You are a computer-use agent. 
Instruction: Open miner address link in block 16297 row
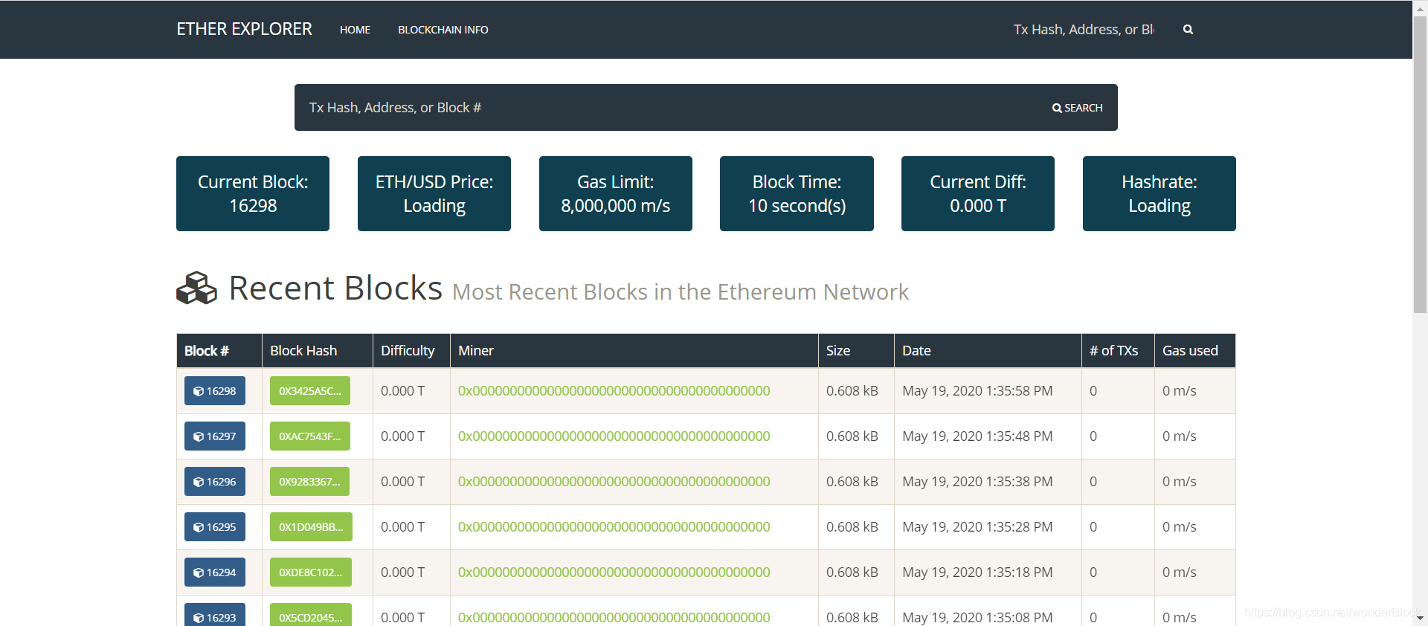tap(614, 436)
